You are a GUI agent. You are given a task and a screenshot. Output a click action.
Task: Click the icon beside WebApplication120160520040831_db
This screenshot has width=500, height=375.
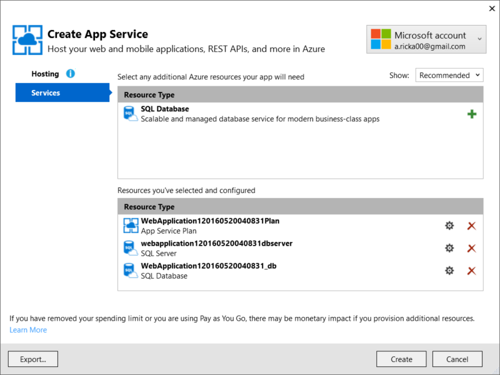point(131,271)
